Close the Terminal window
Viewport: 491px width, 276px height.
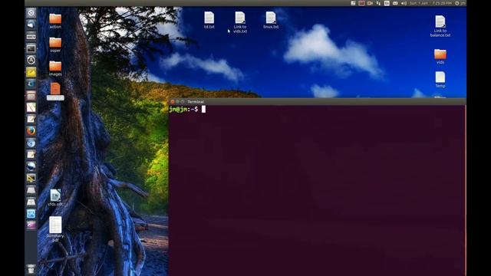[x=172, y=102]
